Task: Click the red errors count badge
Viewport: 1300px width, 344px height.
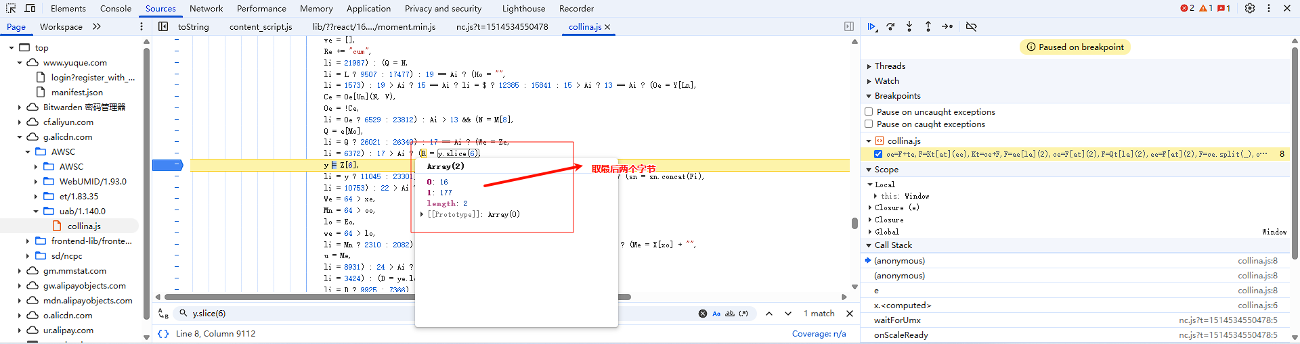Action: [1188, 8]
